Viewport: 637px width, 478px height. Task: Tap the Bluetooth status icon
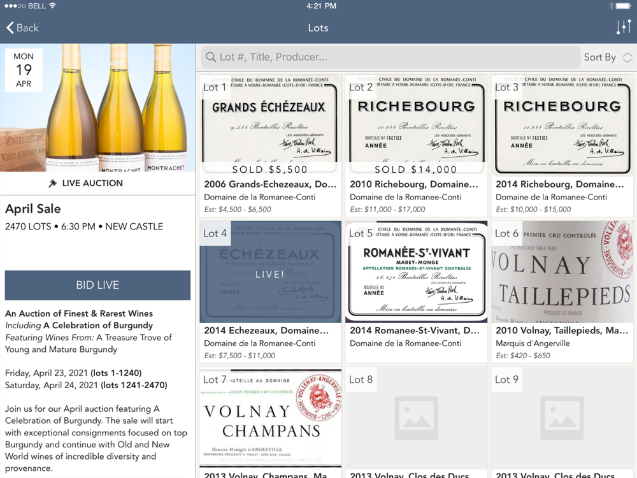point(612,6)
